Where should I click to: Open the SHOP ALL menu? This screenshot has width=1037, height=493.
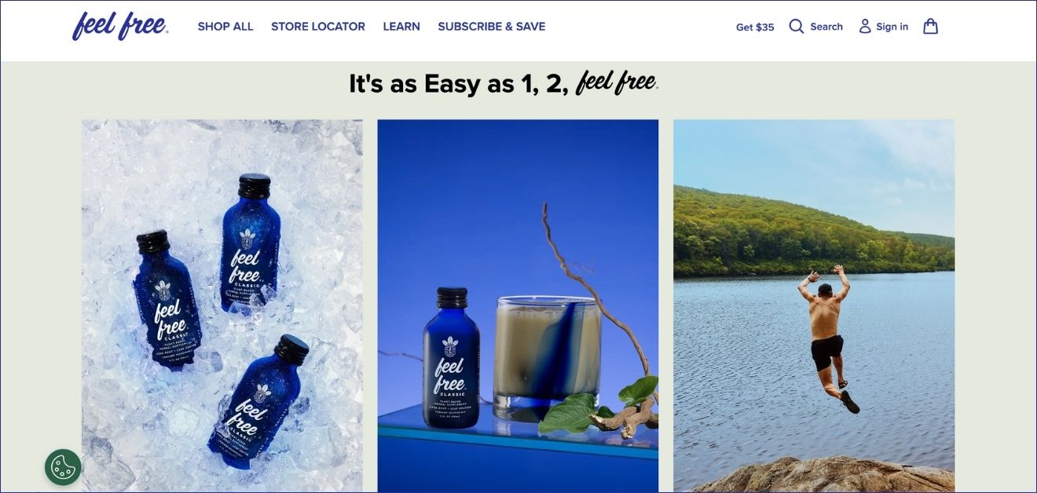(x=225, y=27)
